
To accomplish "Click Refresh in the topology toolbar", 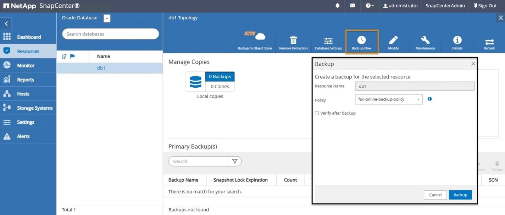I will coord(489,43).
